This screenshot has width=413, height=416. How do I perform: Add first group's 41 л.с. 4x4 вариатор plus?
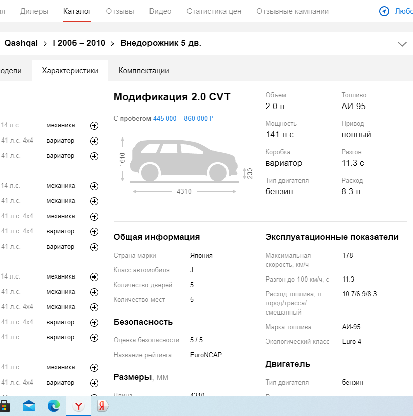click(x=94, y=141)
